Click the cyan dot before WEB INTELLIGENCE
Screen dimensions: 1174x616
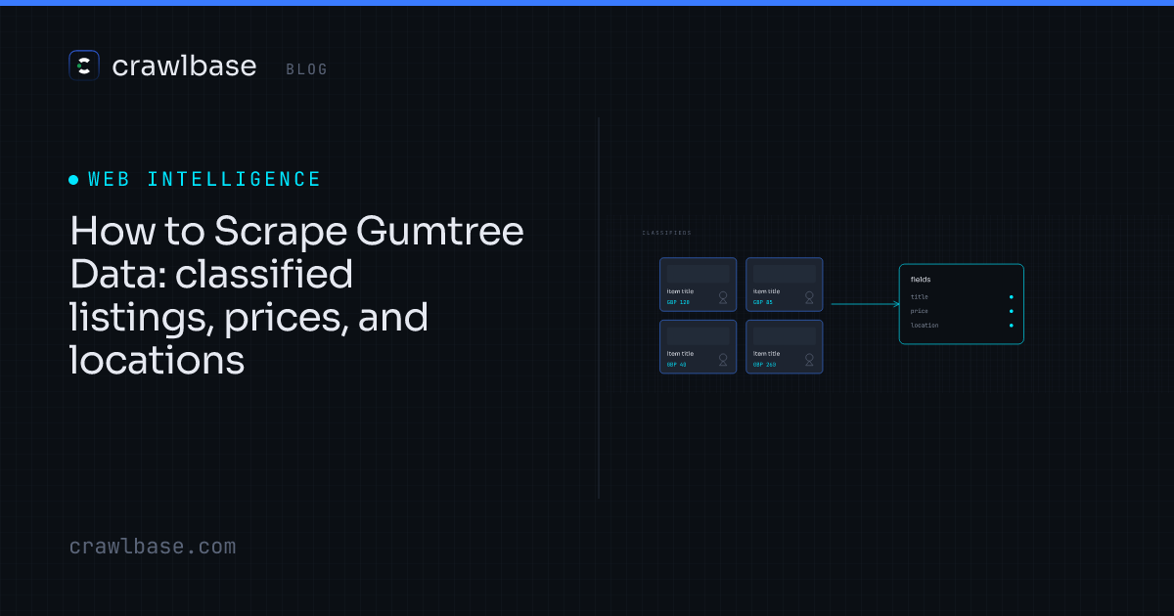(73, 180)
